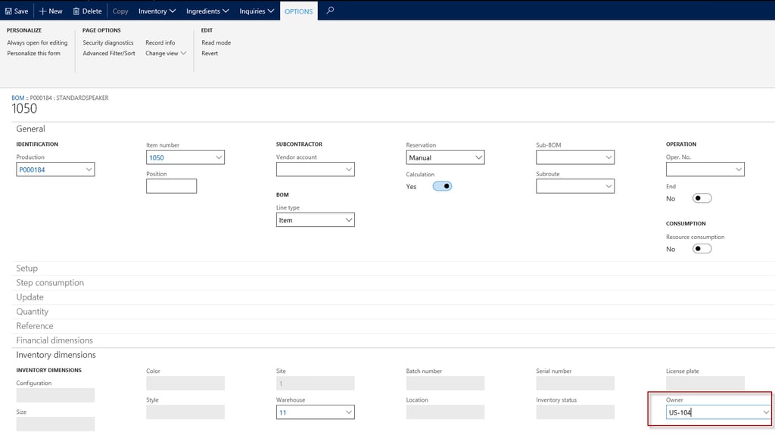Click the Site field
The width and height of the screenshot is (775, 438).
pos(316,384)
